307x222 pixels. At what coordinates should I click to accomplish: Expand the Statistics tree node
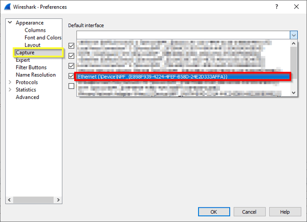pos(10,90)
